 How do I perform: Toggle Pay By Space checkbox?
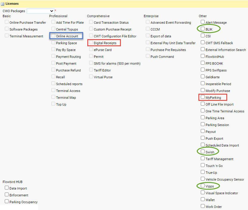click(x=53, y=49)
